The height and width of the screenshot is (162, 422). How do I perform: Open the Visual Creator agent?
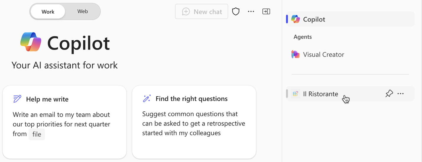323,54
